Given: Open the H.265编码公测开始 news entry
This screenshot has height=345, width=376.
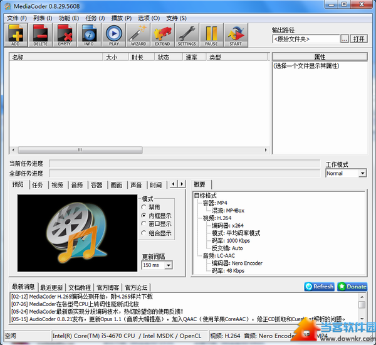Looking at the screenshot, I should pyautogui.click(x=81, y=297).
